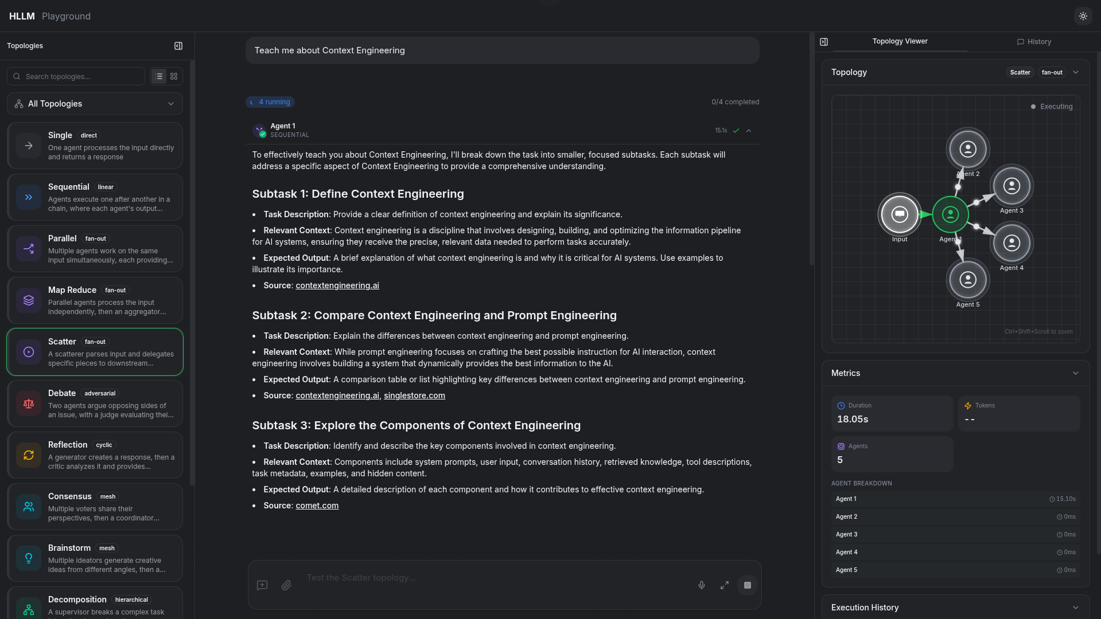Image resolution: width=1101 pixels, height=619 pixels.
Task: Expand the Execution History section
Action: pos(1075,608)
